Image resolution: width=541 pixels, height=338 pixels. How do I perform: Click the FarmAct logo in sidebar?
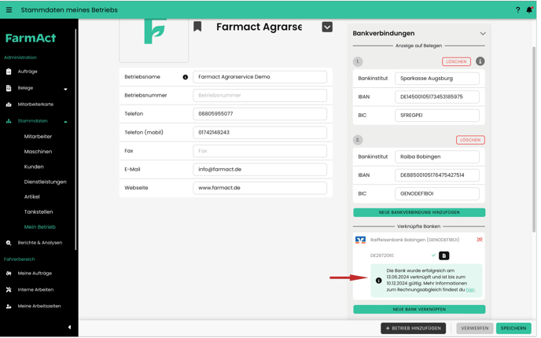coord(31,38)
